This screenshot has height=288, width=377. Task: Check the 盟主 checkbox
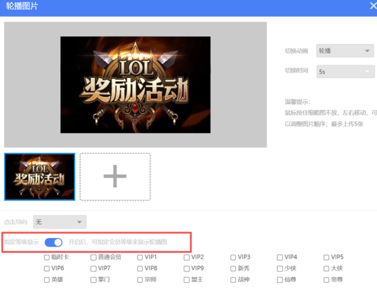(187, 280)
